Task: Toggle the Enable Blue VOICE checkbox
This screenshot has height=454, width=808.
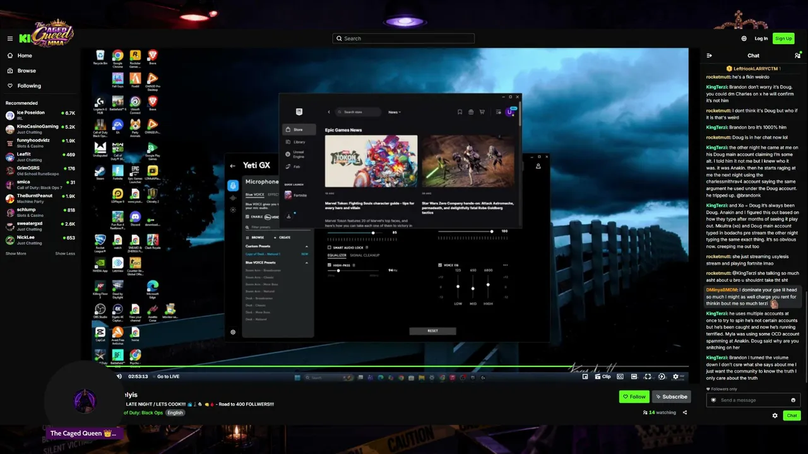Action: [x=247, y=217]
